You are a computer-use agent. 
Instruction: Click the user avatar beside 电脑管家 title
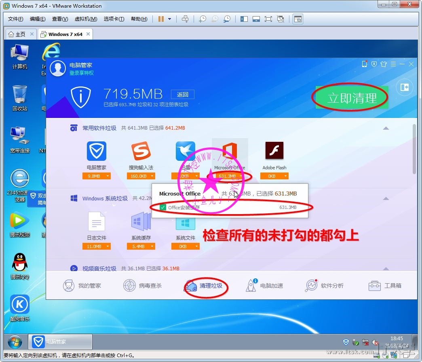pos(58,68)
